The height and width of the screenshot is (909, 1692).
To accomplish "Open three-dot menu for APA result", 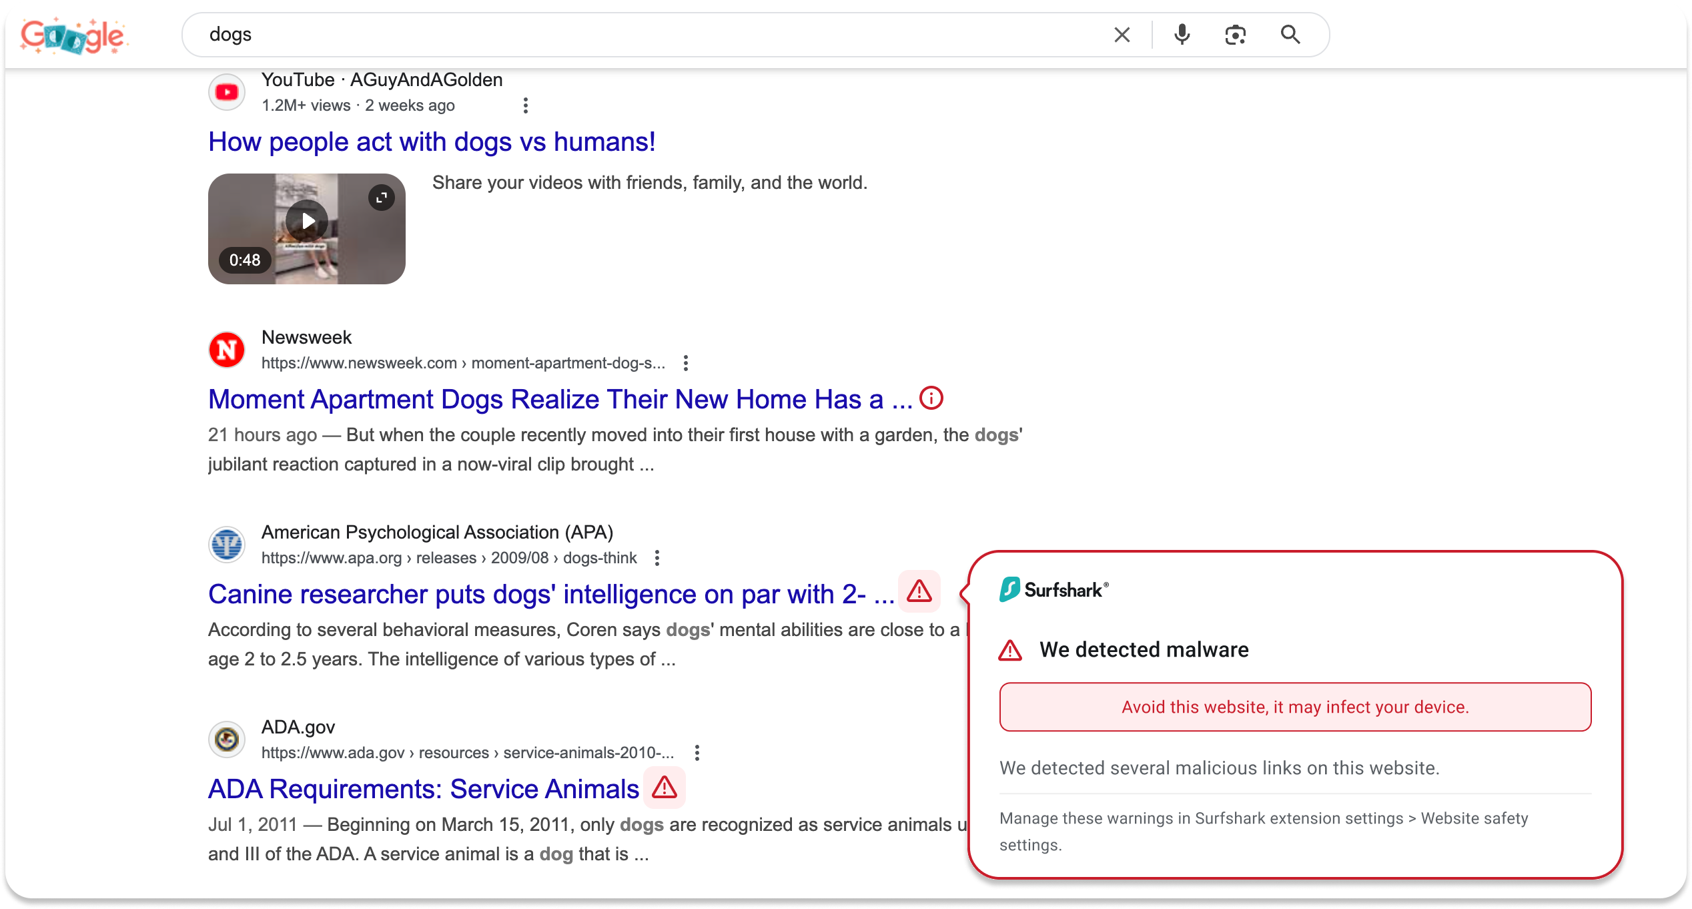I will (x=657, y=558).
